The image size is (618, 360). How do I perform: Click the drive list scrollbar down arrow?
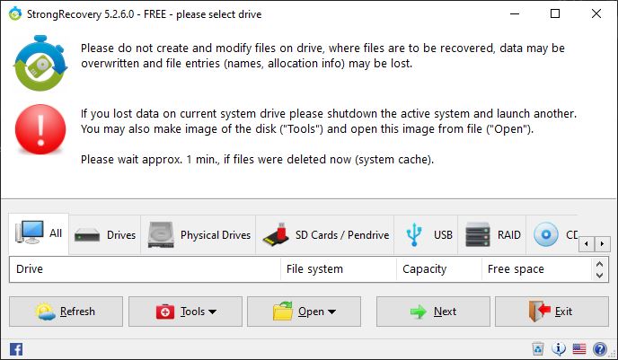[x=599, y=275]
